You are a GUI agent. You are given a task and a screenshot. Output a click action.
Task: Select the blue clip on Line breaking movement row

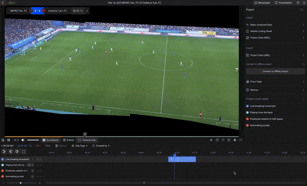[x=182, y=160]
